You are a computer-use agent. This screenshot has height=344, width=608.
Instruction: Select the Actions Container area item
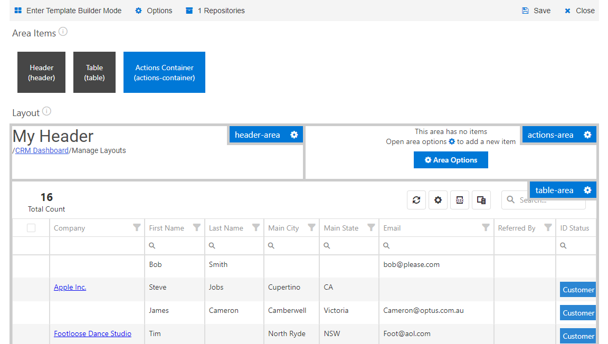(x=164, y=72)
